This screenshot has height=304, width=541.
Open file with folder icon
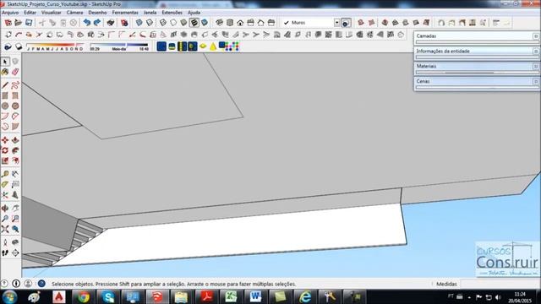coord(19,23)
